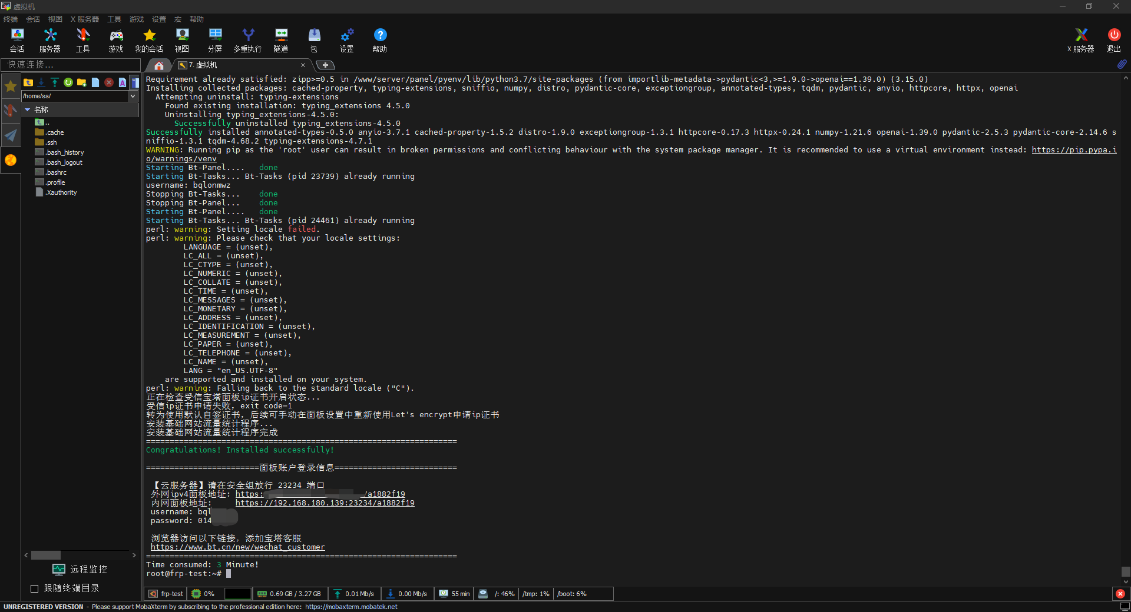The image size is (1131, 612).
Task: Select the .cache folder
Action: tap(49, 132)
